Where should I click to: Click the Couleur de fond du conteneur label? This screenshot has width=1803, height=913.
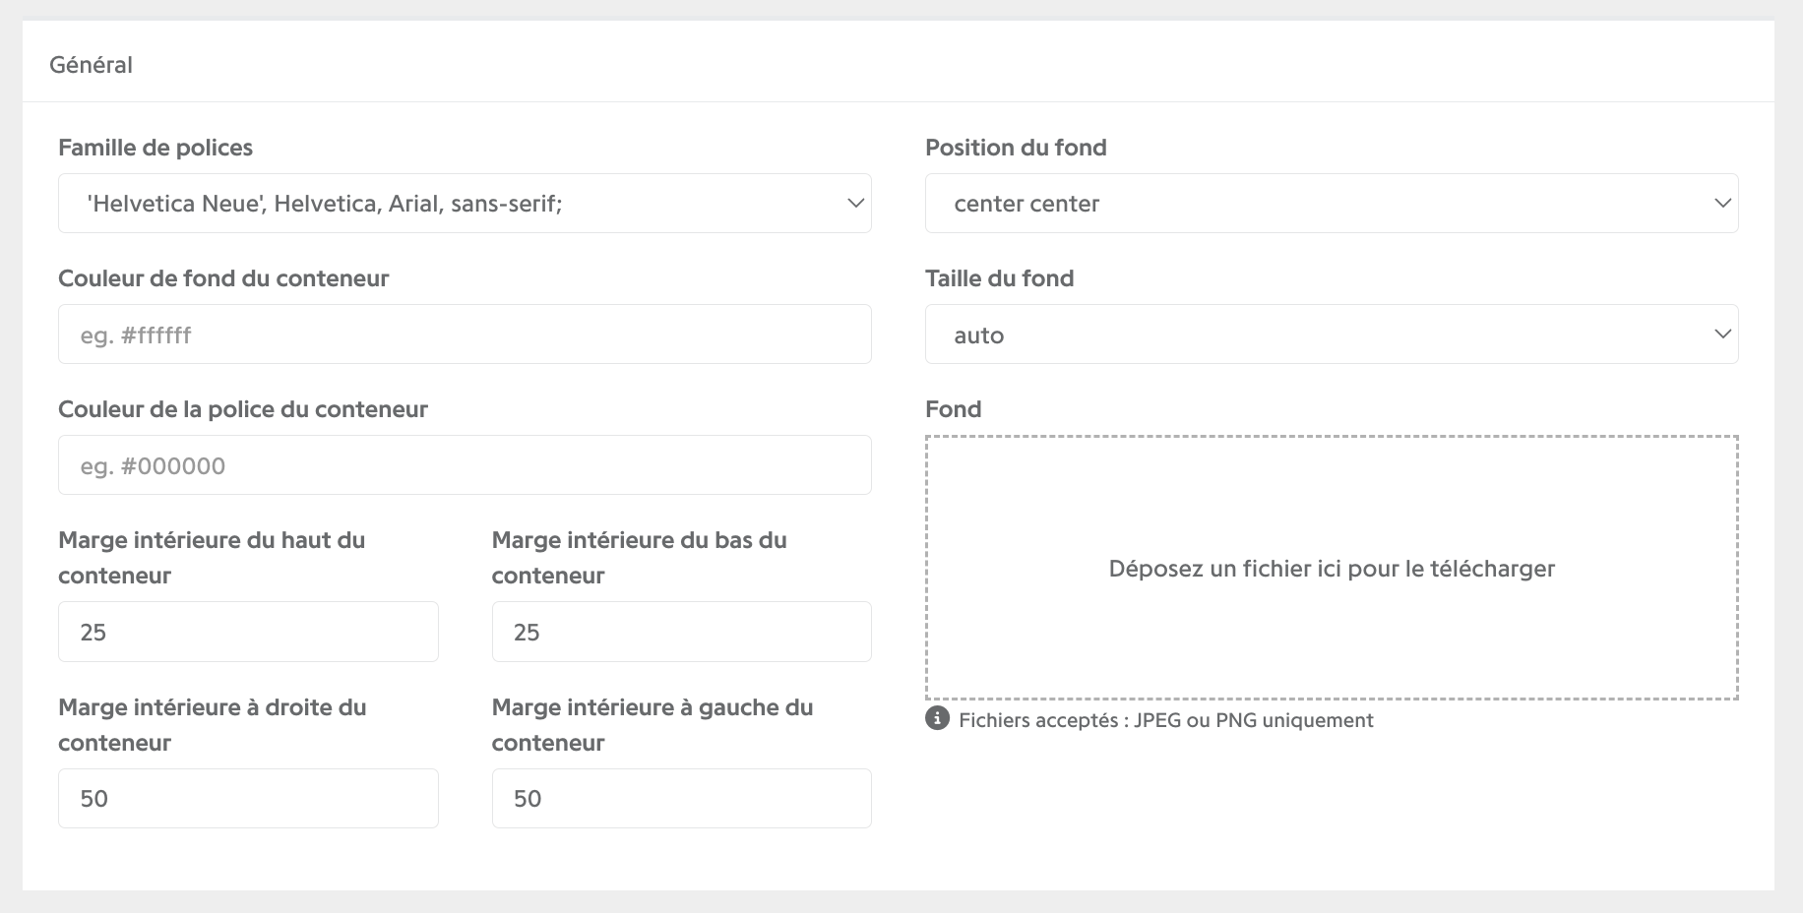pos(223,278)
